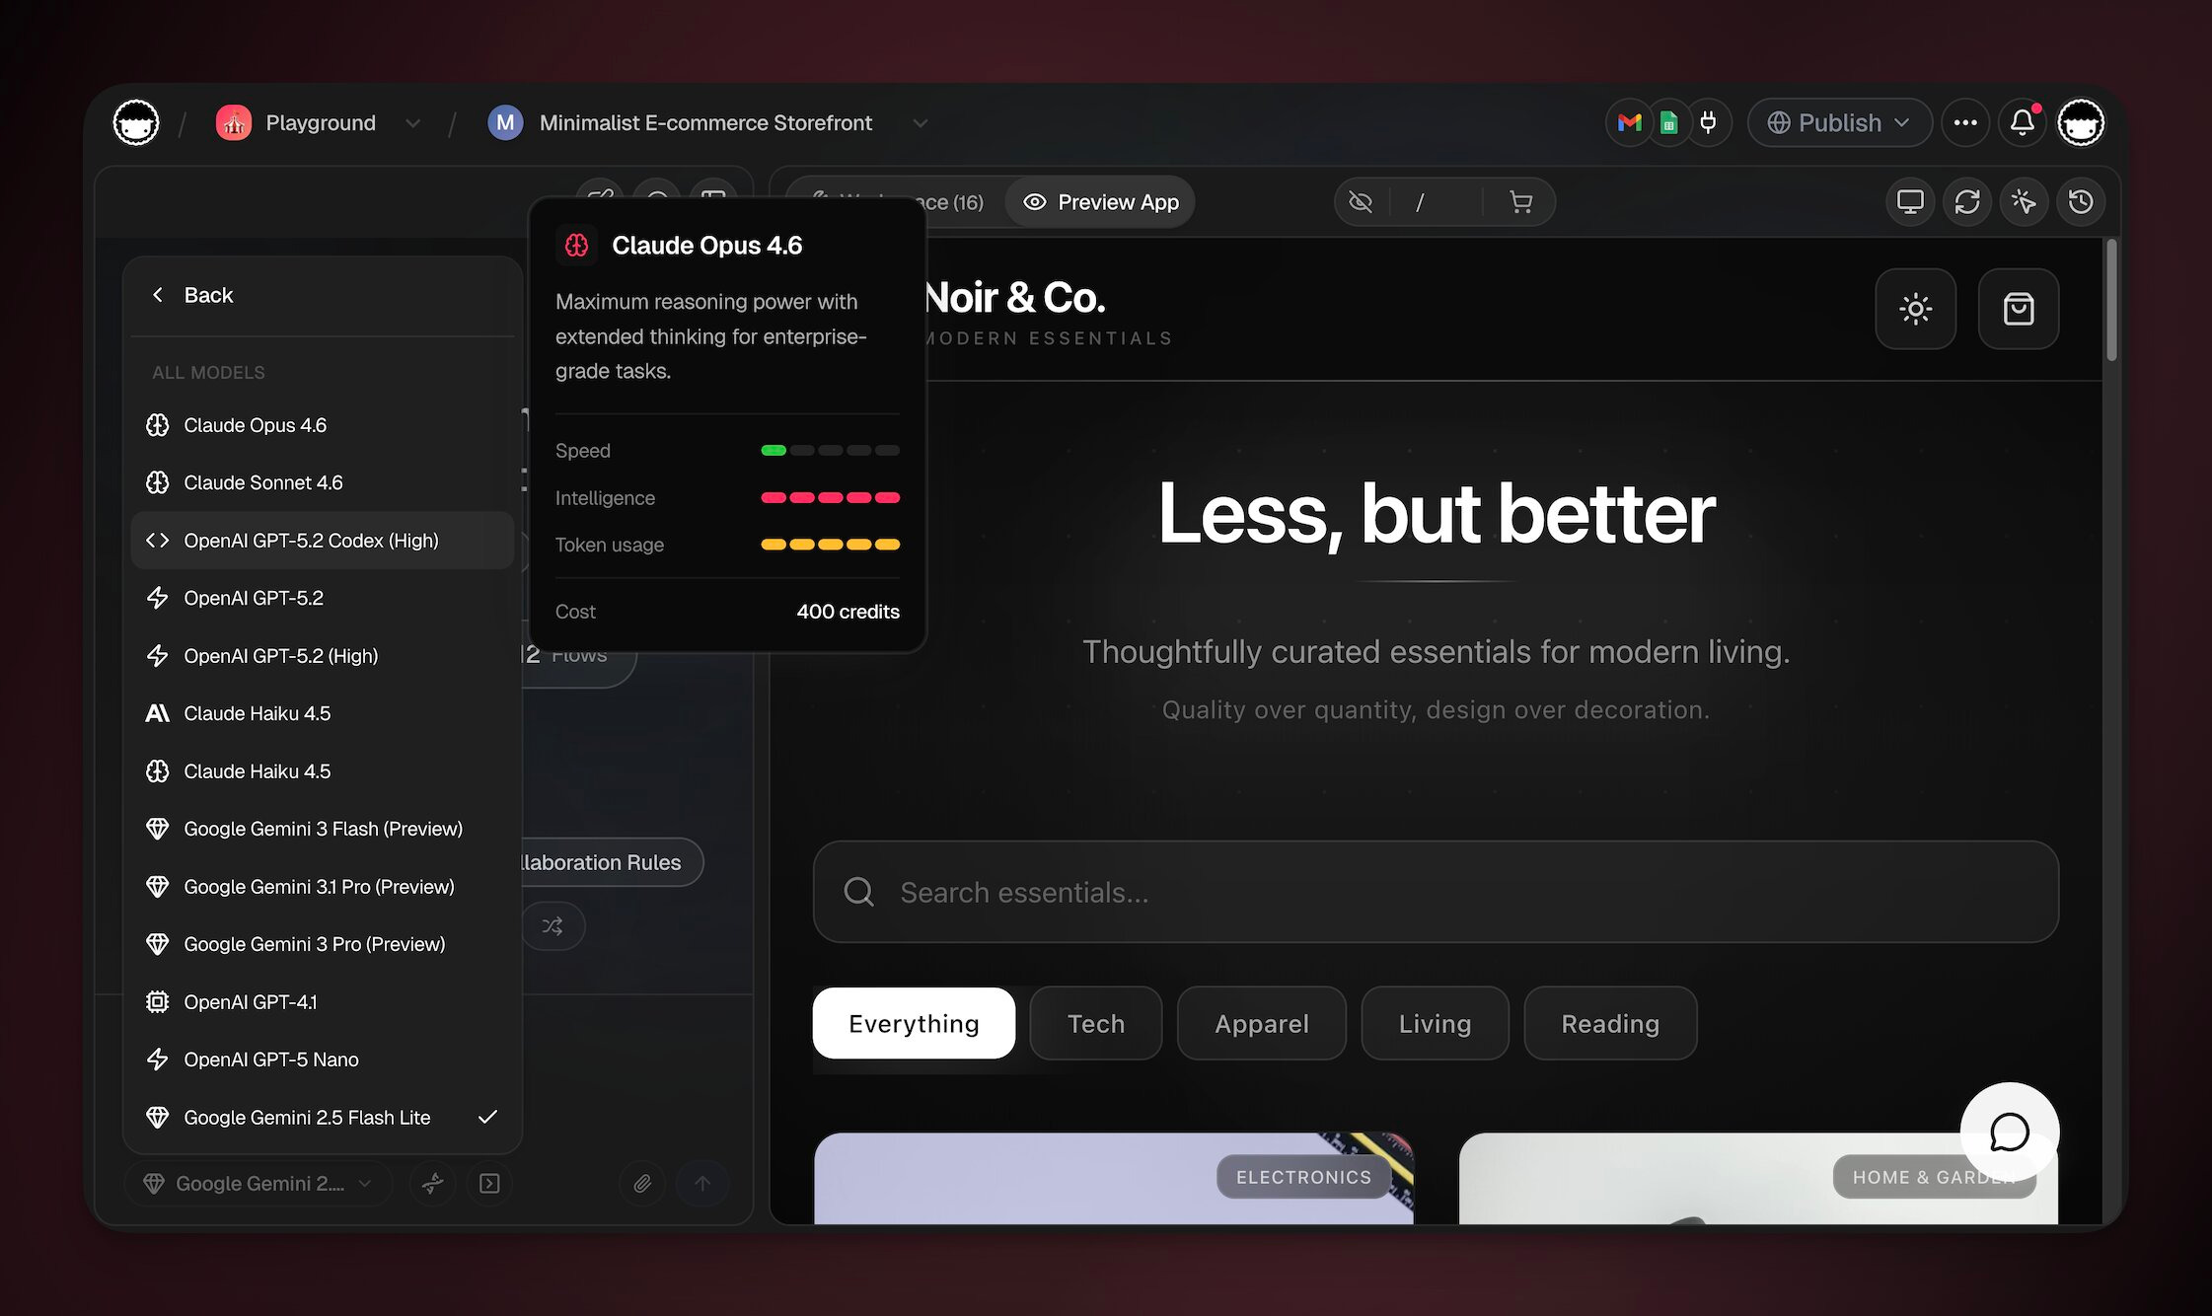
Task: Click the notification bell icon
Action: tap(2022, 122)
